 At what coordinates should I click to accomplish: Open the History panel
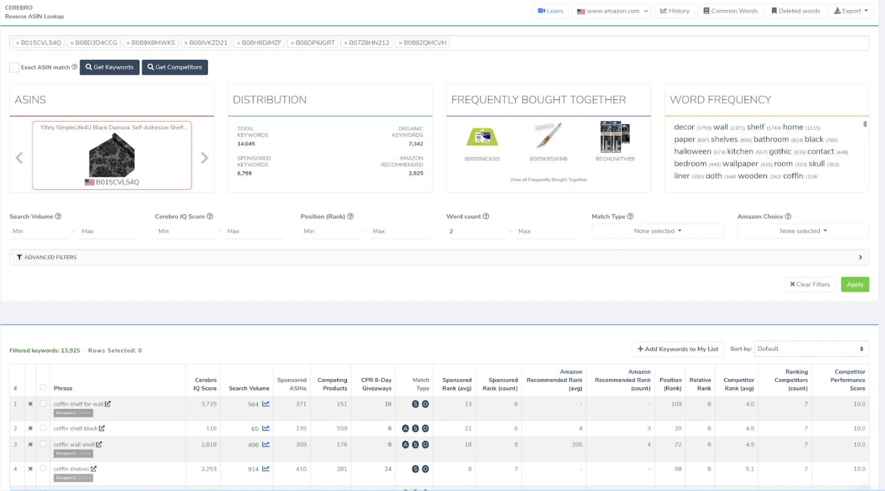click(674, 11)
